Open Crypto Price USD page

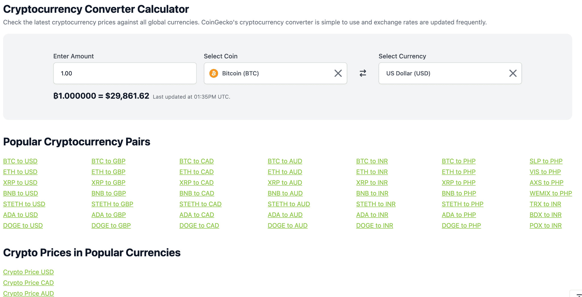point(28,272)
